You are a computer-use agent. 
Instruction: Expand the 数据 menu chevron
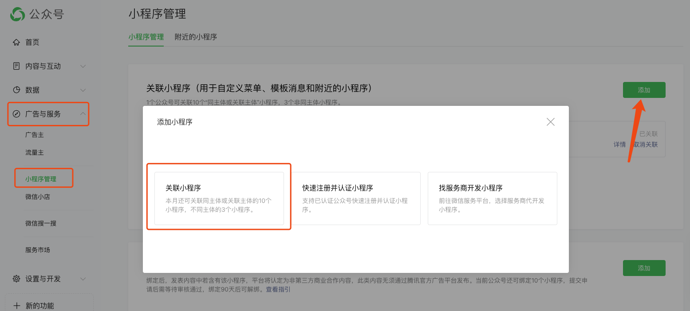tap(83, 90)
